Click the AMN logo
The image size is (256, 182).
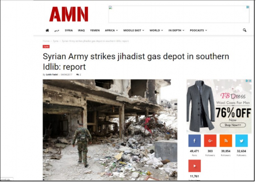click(69, 14)
